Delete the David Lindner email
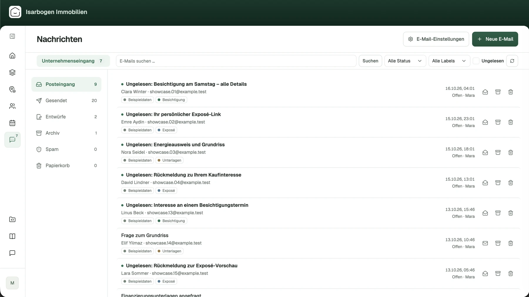 (510, 183)
